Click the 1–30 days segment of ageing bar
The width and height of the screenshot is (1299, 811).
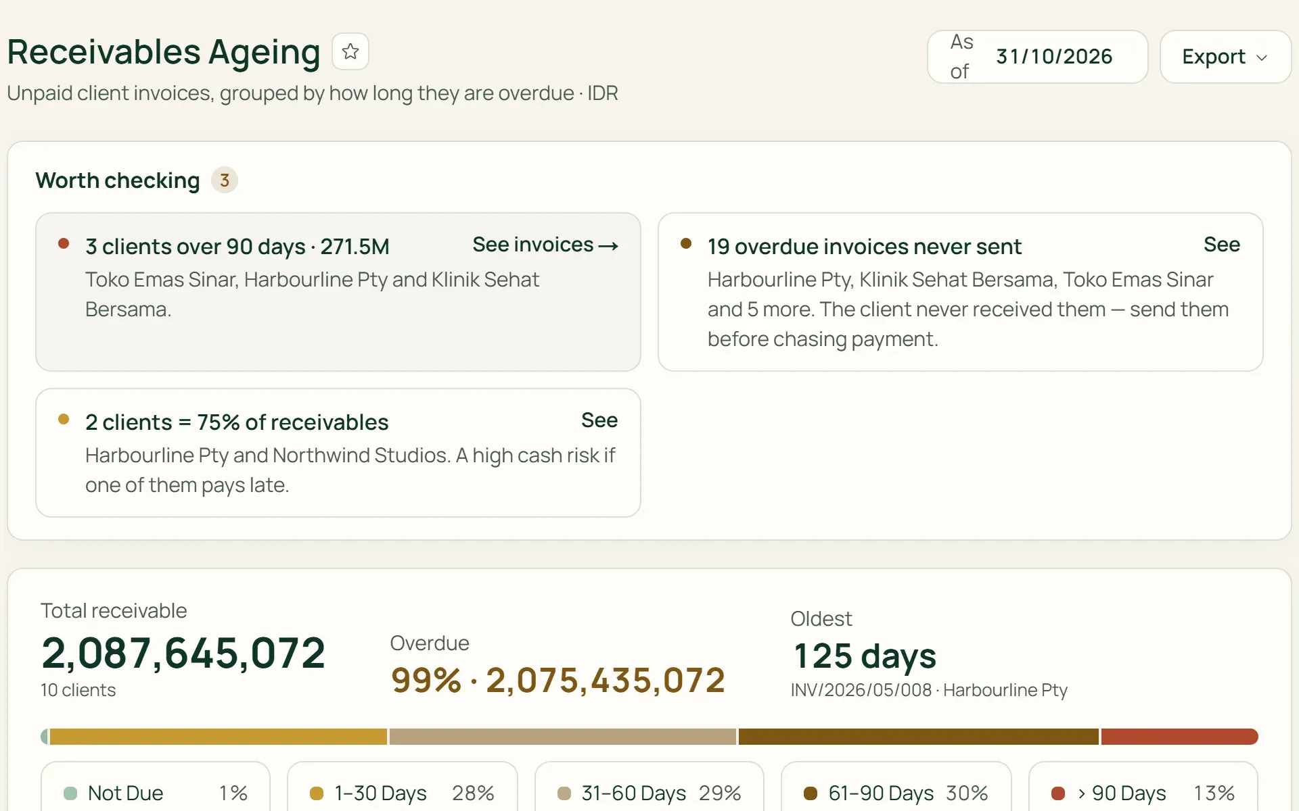[219, 737]
